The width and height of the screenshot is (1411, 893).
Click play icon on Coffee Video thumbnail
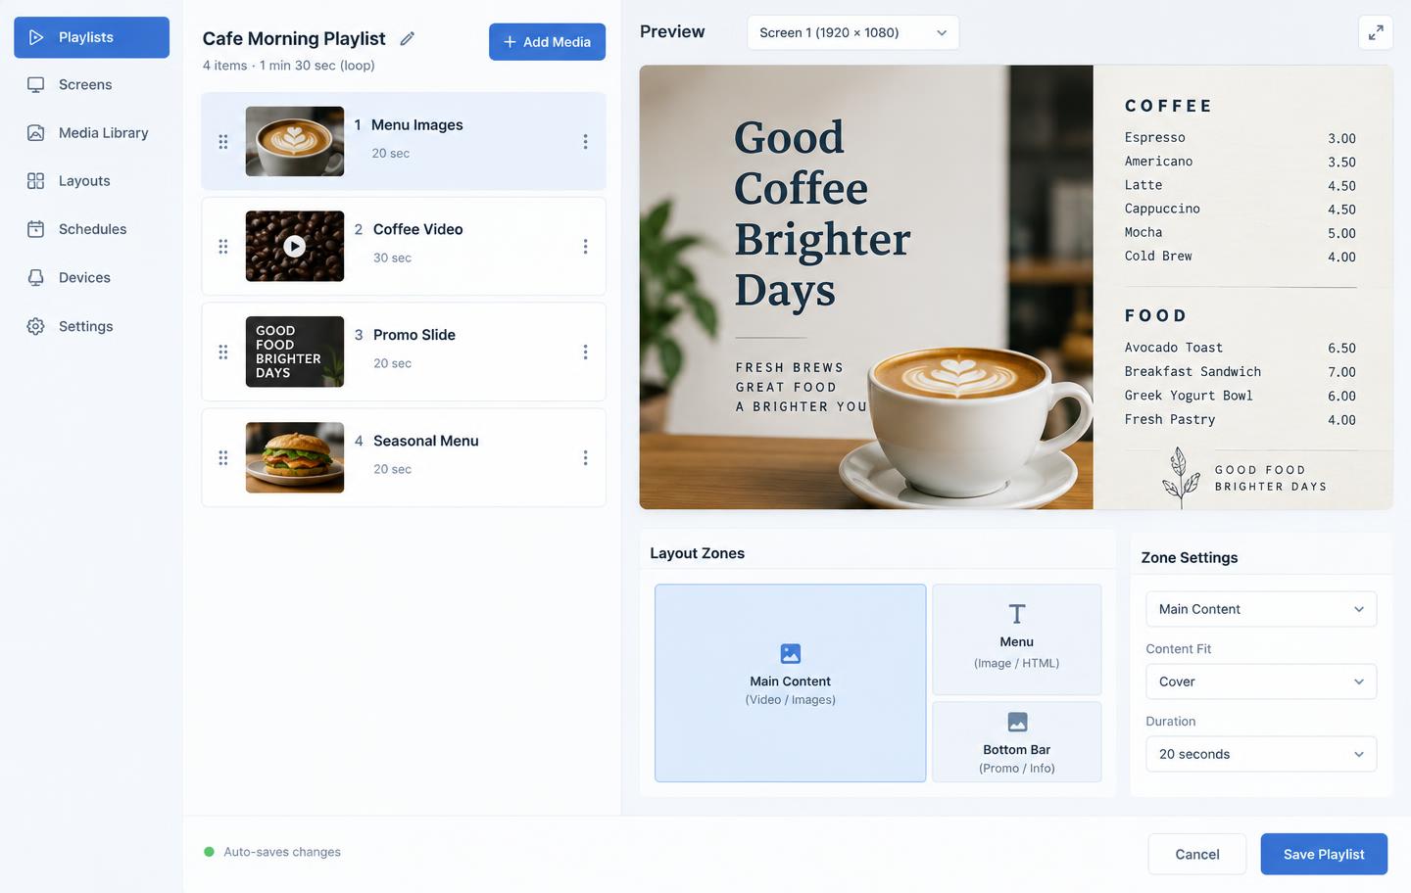coord(294,247)
